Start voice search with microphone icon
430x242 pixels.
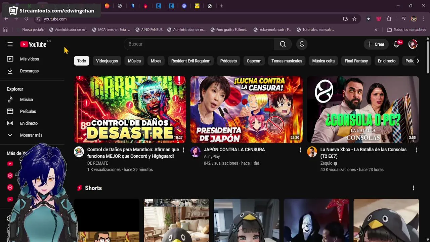(302, 44)
